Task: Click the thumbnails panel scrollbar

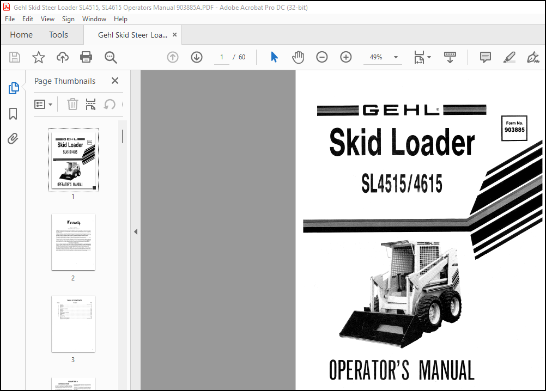Action: pyautogui.click(x=123, y=136)
